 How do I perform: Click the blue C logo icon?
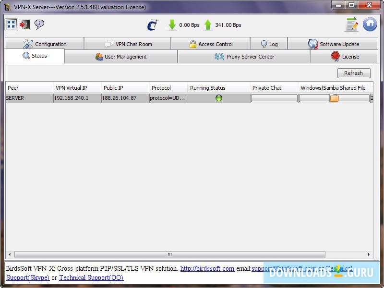pyautogui.click(x=153, y=25)
